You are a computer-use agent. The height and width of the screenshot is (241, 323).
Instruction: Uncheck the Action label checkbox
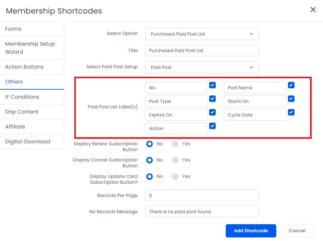click(212, 126)
